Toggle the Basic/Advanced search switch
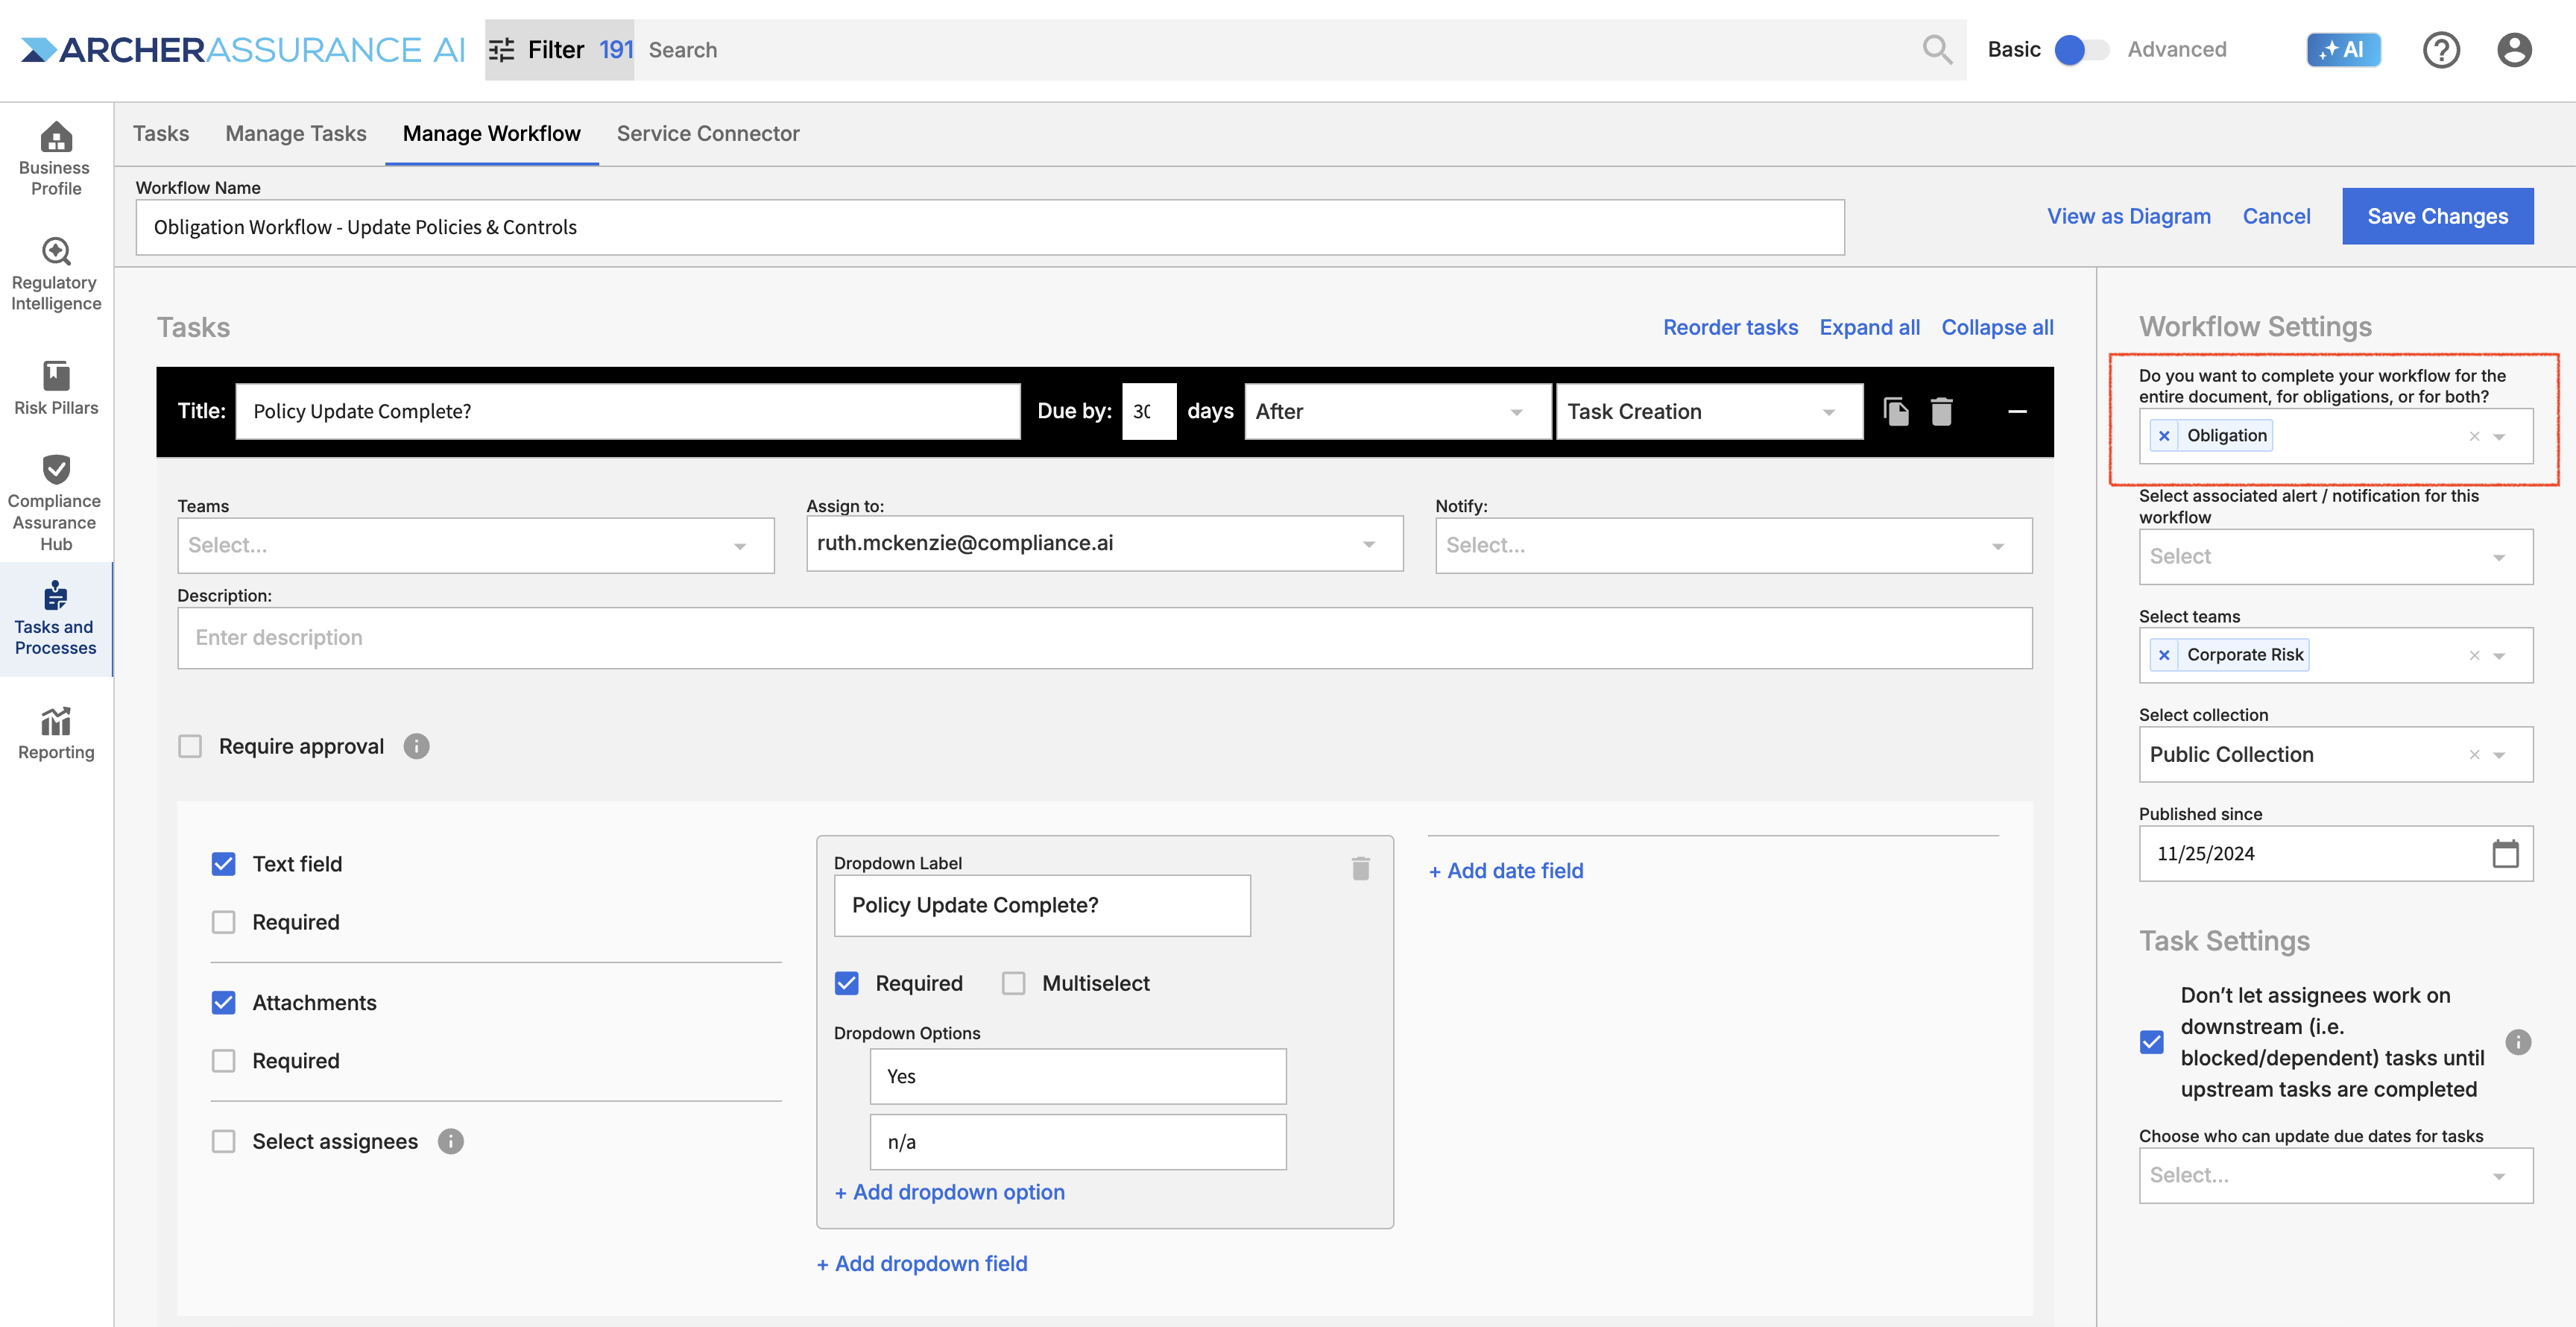The width and height of the screenshot is (2576, 1327). [x=2080, y=49]
